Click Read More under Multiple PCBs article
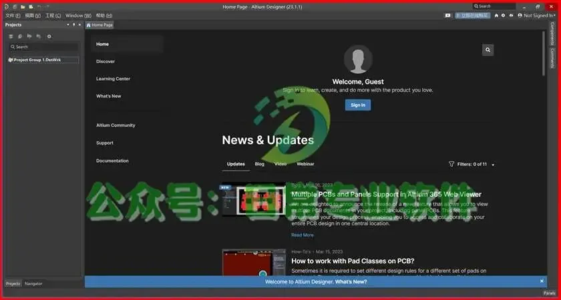The height and width of the screenshot is (300, 561). pos(303,235)
